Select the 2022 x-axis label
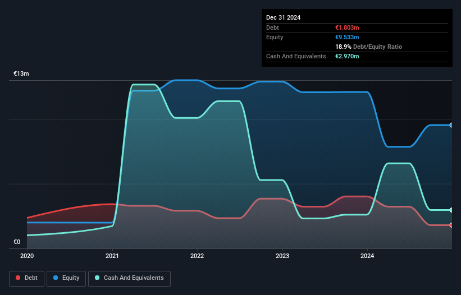The height and width of the screenshot is (295, 461). [x=197, y=256]
